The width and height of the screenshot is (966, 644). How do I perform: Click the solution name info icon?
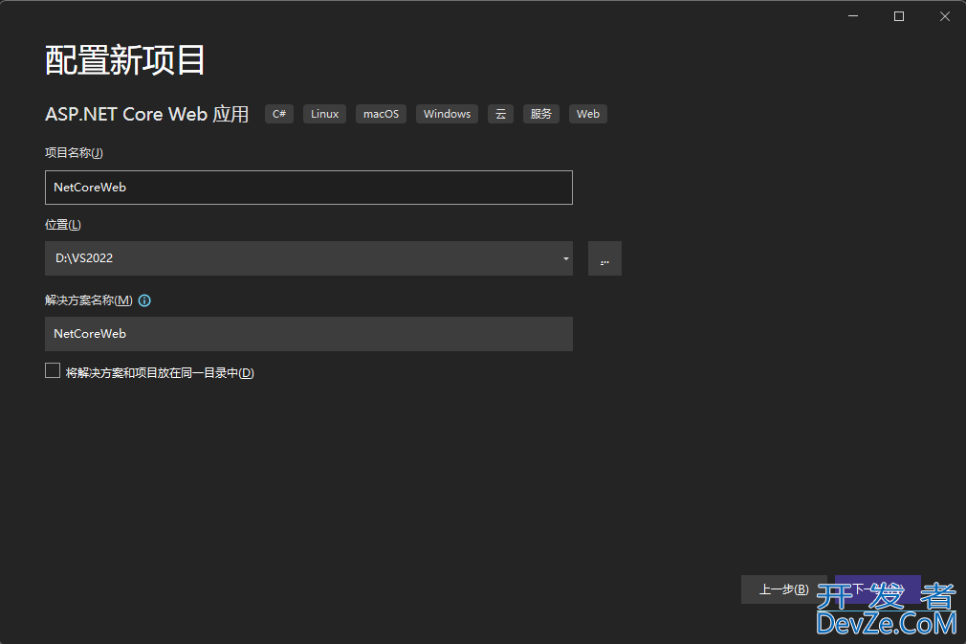pos(144,300)
